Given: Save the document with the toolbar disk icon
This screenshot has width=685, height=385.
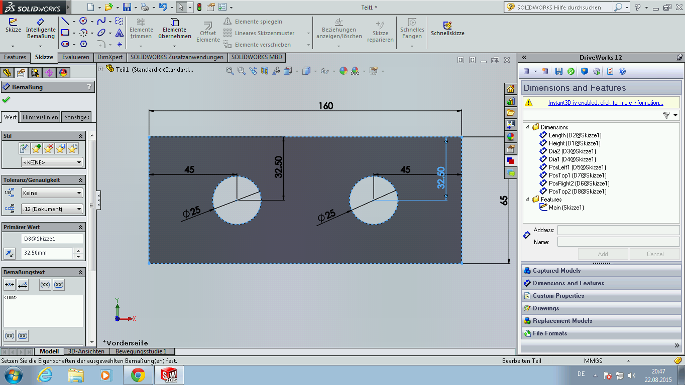Looking at the screenshot, I should 127,7.
